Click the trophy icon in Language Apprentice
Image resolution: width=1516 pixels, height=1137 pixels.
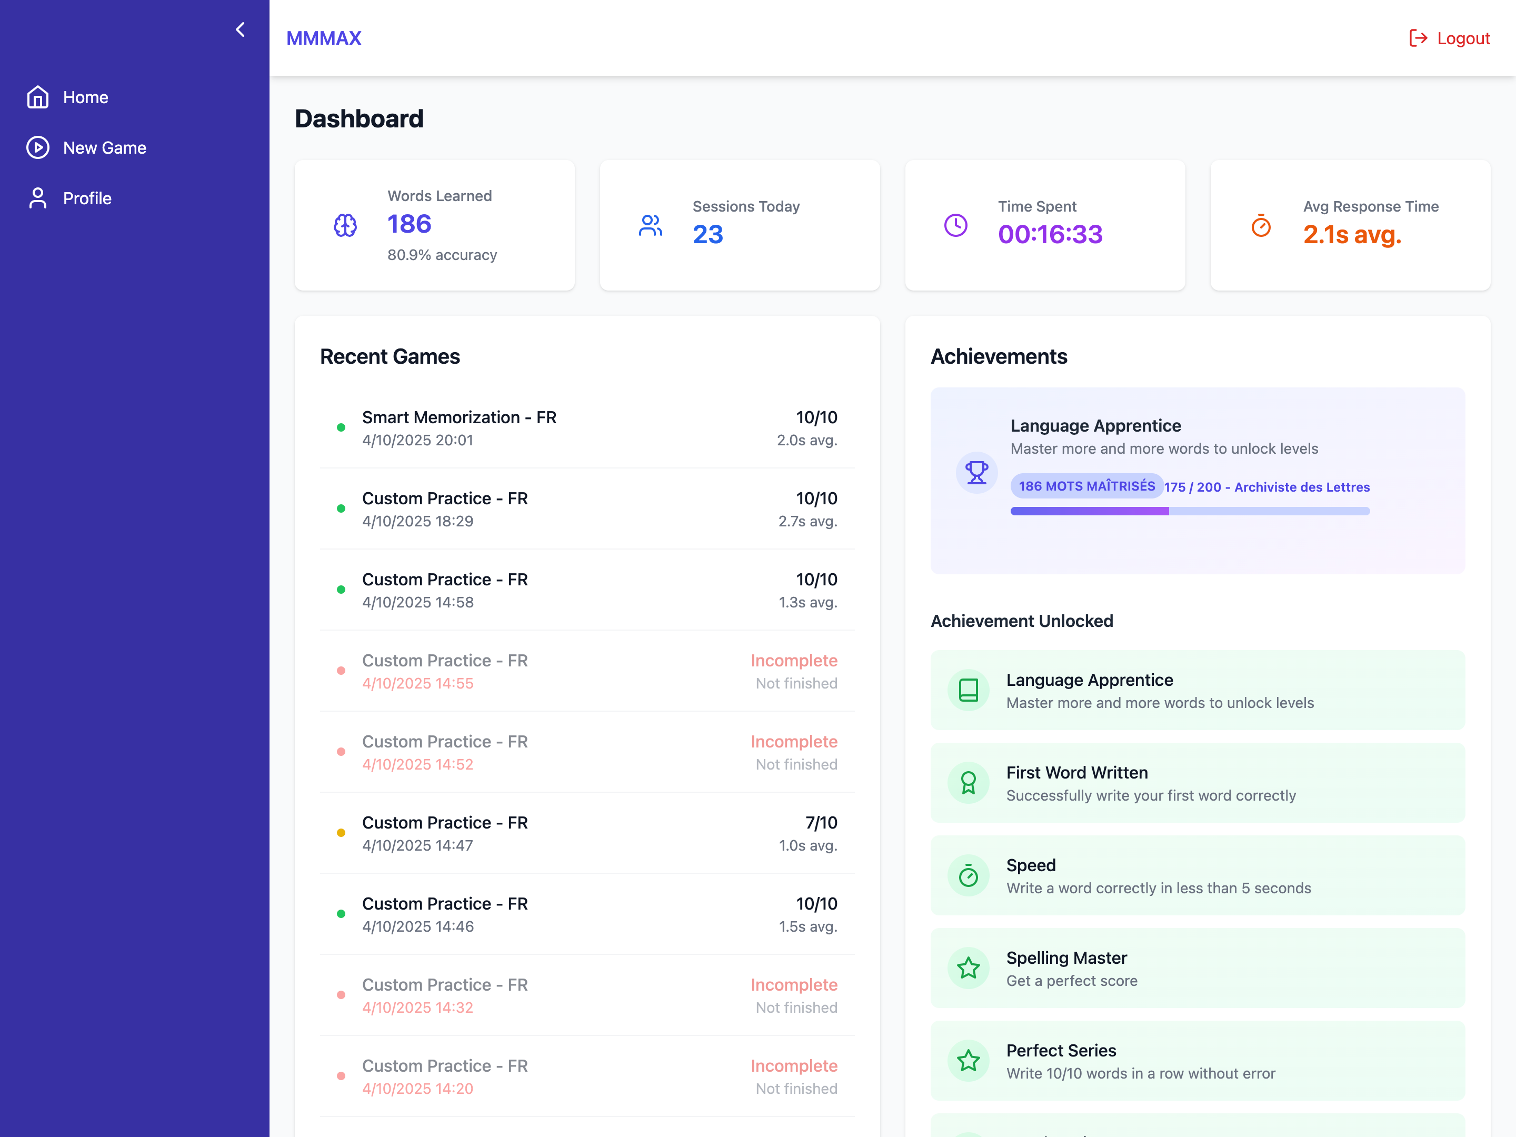(x=976, y=472)
